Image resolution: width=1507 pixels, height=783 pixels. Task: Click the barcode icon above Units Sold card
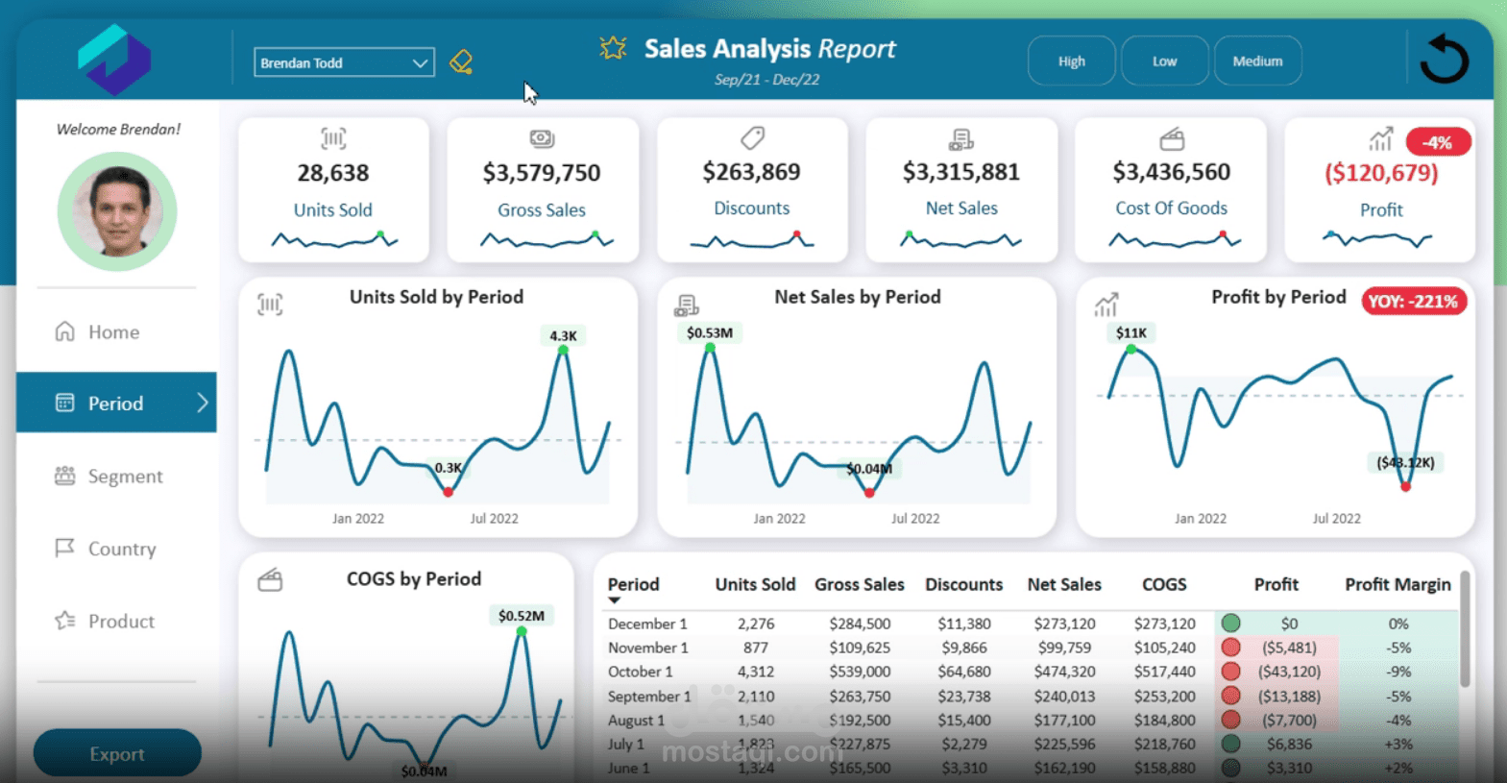pyautogui.click(x=333, y=139)
